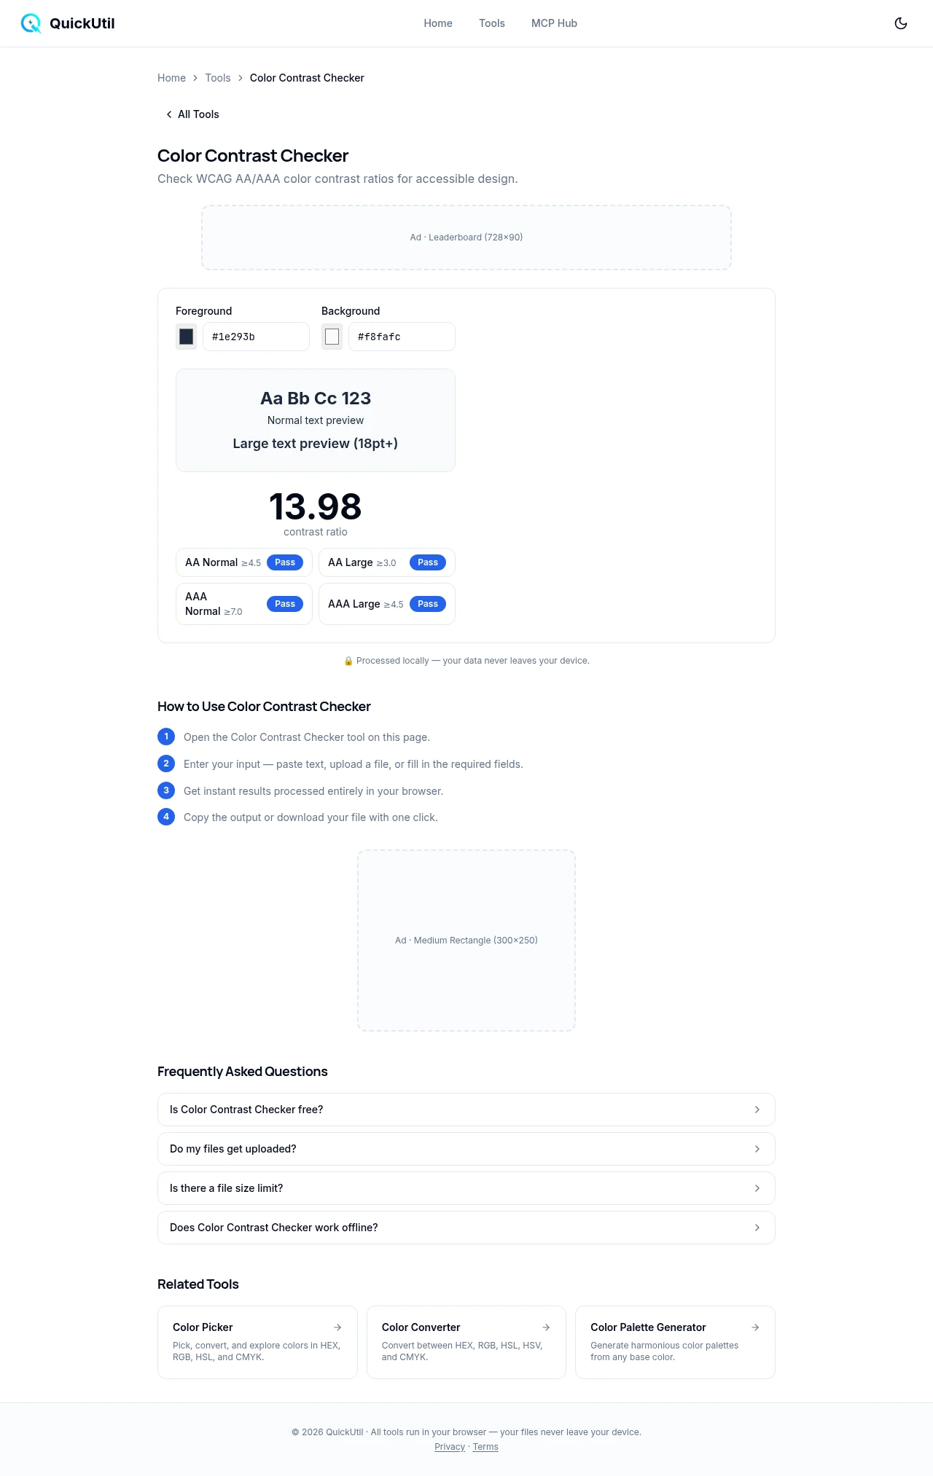This screenshot has width=933, height=1476.
Task: Open the background color swatch picker
Action: click(332, 337)
